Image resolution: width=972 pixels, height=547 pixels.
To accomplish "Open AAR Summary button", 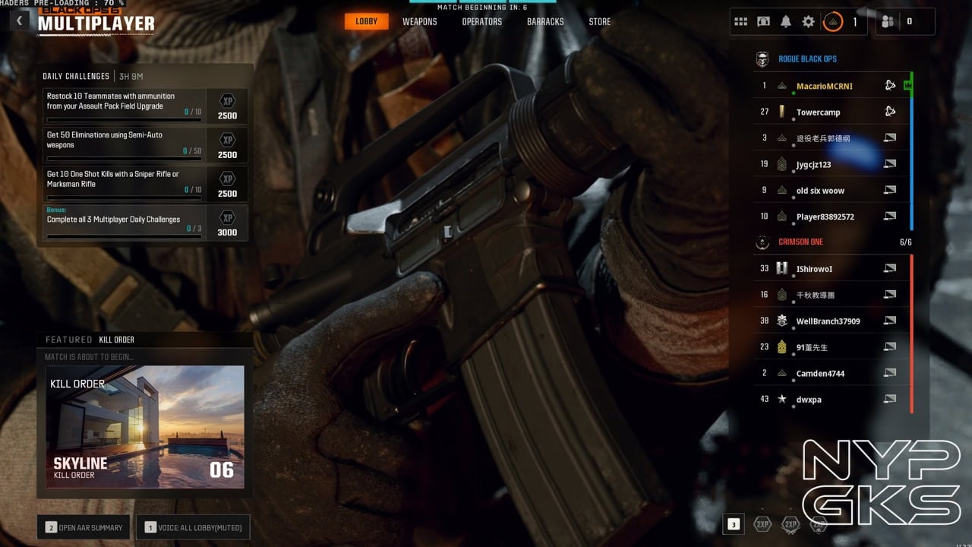I will (84, 527).
